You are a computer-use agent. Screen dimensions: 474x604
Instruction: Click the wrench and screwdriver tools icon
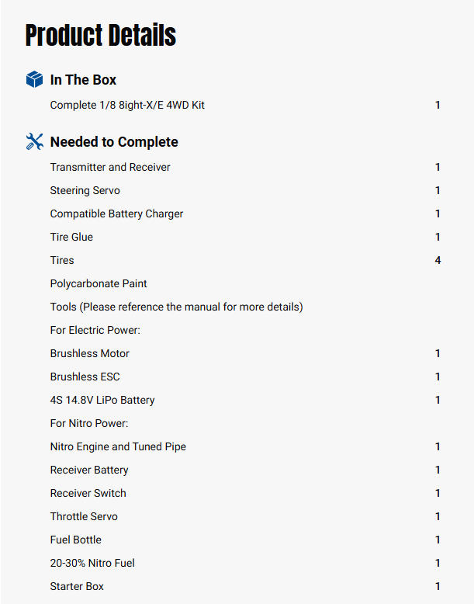click(x=34, y=141)
